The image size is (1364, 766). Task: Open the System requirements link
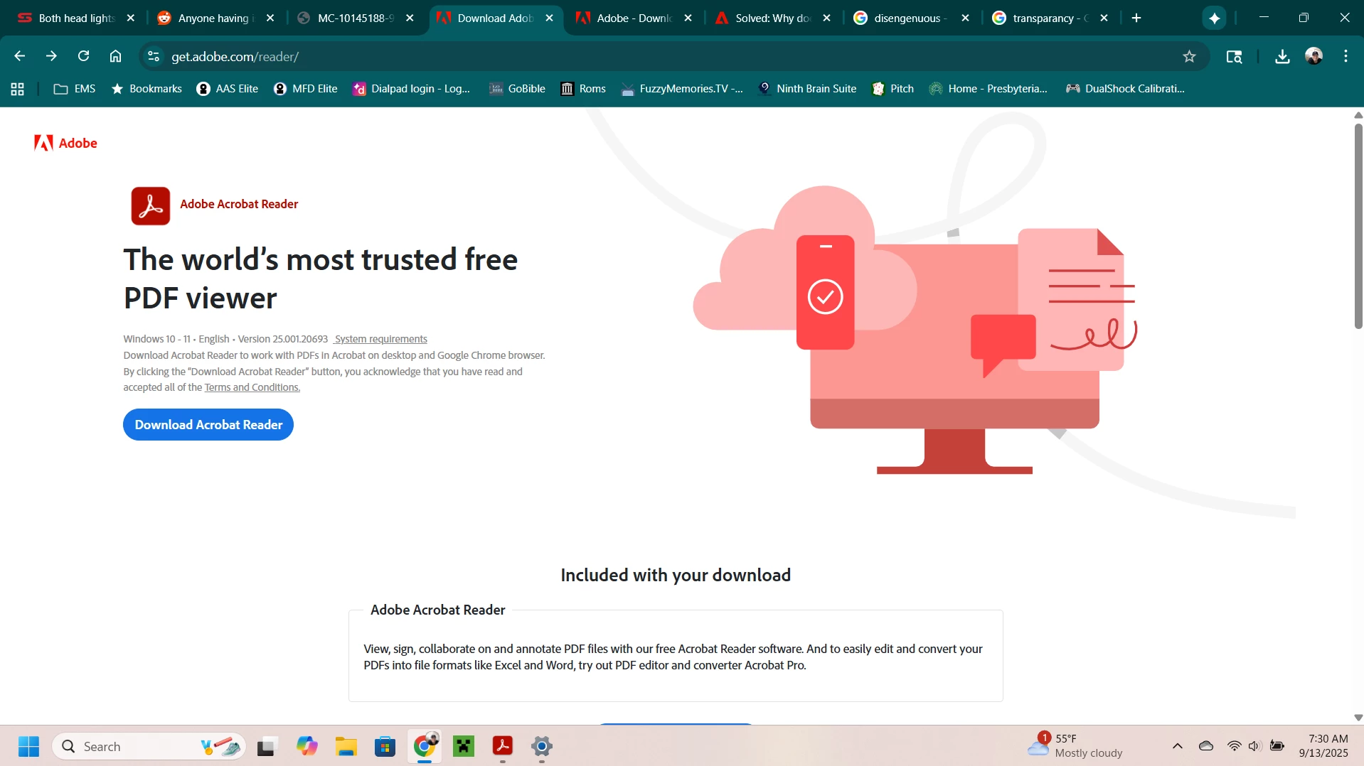click(380, 339)
